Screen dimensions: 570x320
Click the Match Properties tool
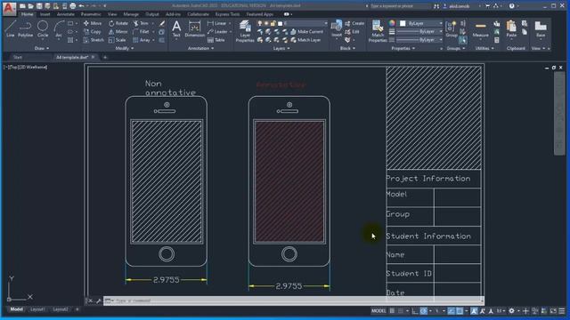click(378, 31)
